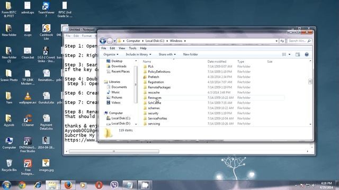Image resolution: width=339 pixels, height=190 pixels.
Task: Open Local Disk (D:) in navigation pane
Action: point(121,123)
